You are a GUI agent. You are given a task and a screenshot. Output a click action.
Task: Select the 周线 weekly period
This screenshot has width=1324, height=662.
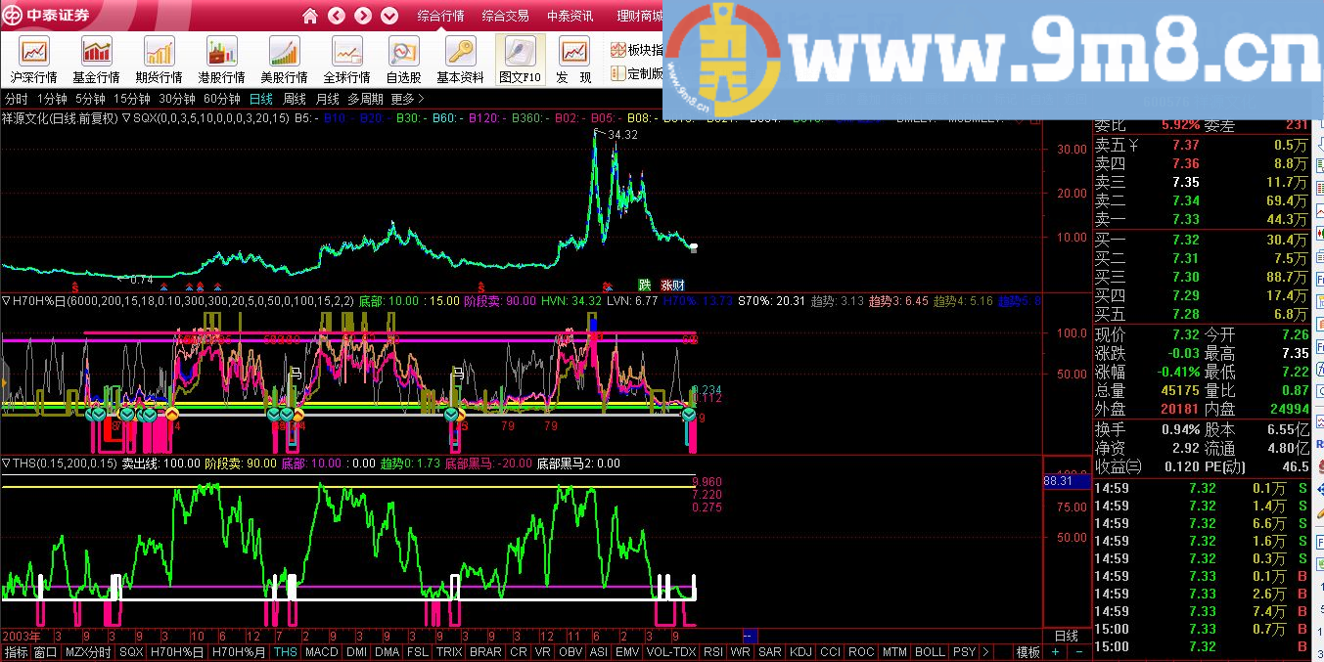pos(295,99)
